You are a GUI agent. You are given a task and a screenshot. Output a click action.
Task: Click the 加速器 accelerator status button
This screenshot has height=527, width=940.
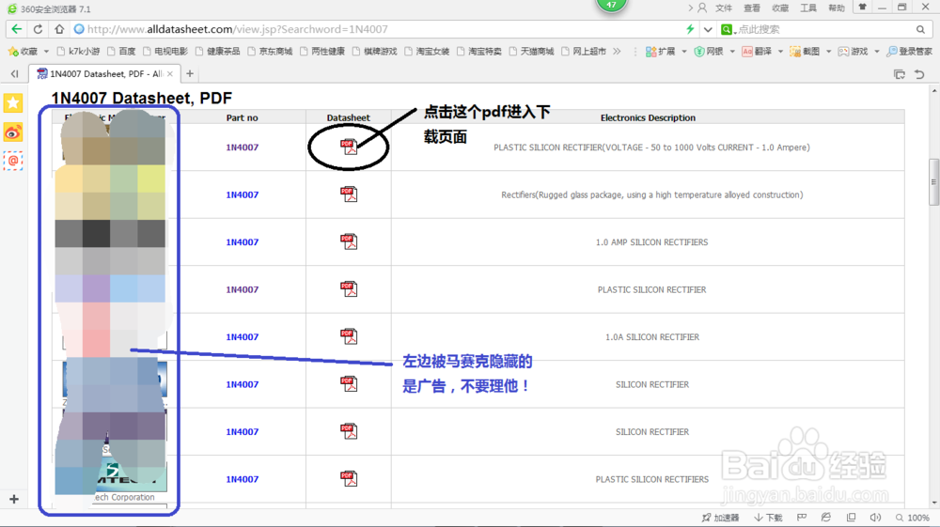[x=721, y=518]
